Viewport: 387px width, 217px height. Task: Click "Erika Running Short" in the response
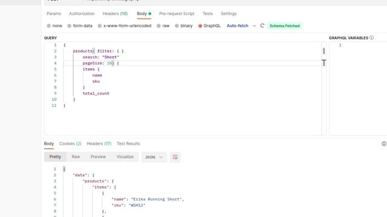coord(157,200)
